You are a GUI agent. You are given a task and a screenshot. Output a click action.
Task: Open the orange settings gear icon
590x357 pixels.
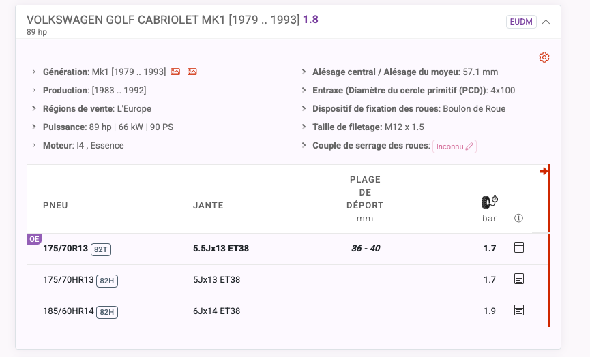pos(544,57)
